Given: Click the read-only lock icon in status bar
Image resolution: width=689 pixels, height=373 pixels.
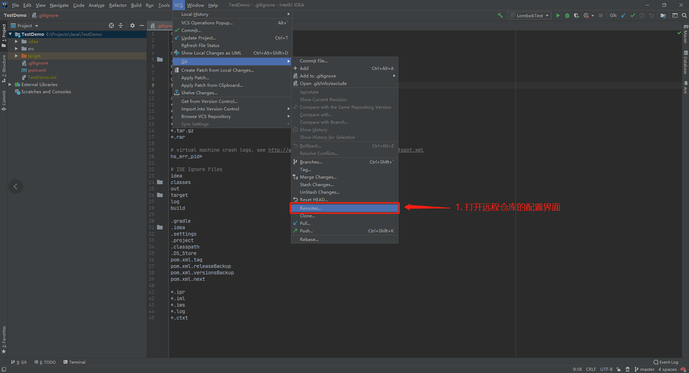Looking at the screenshot, I should tap(619, 369).
